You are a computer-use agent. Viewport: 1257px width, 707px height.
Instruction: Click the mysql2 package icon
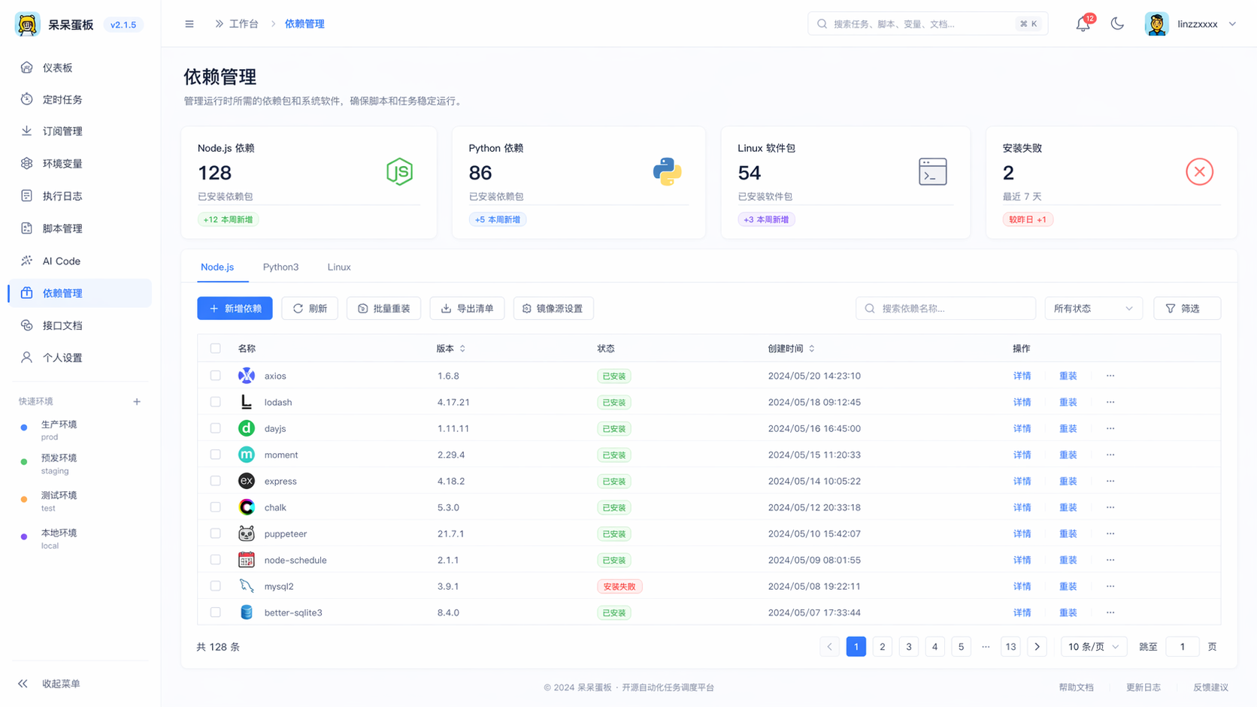coord(247,586)
